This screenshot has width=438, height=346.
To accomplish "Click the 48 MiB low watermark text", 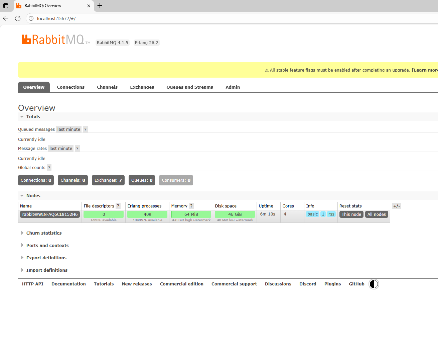I will 235,220.
